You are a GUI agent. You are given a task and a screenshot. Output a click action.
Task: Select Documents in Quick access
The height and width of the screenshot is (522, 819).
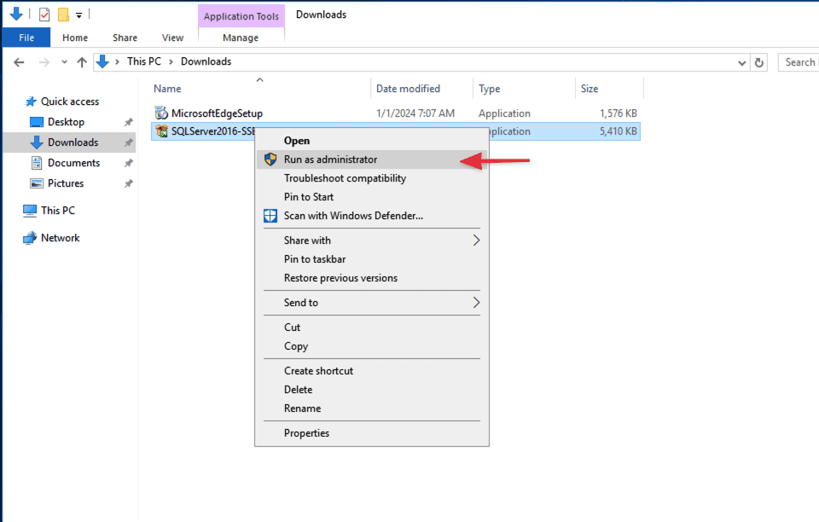pyautogui.click(x=73, y=163)
